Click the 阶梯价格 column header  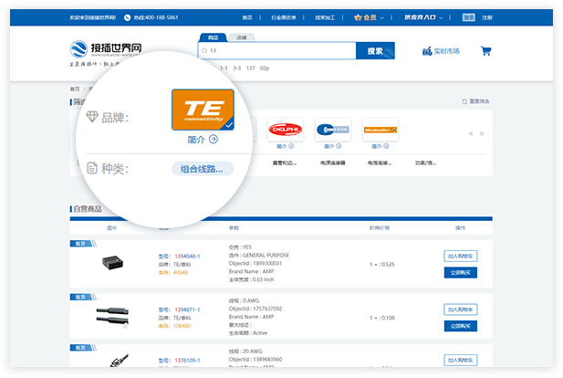point(380,228)
